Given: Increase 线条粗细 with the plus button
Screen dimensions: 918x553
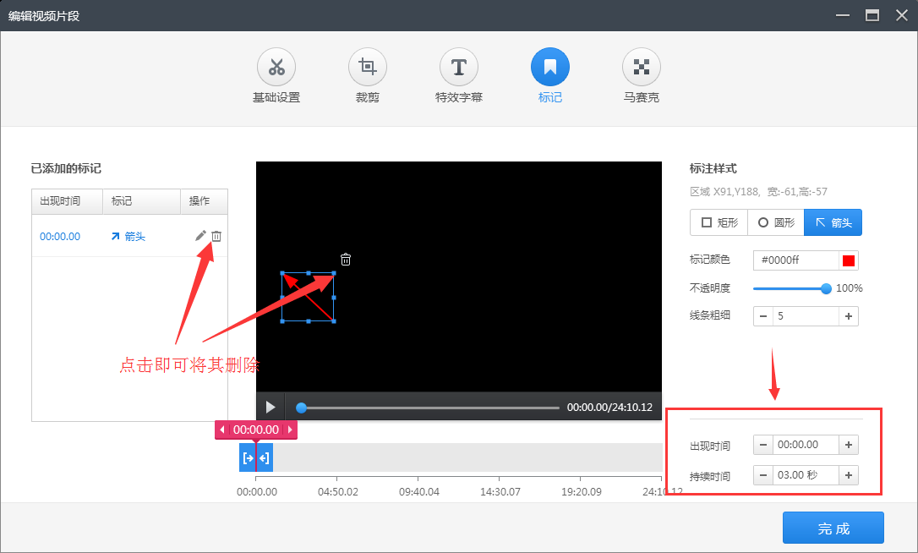Looking at the screenshot, I should [x=848, y=315].
